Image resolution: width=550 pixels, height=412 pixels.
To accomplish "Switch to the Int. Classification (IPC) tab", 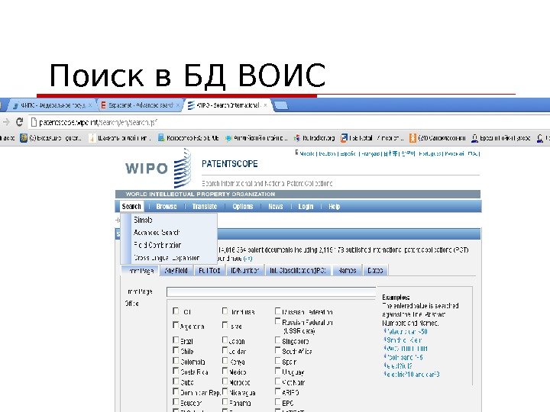I will tap(298, 270).
